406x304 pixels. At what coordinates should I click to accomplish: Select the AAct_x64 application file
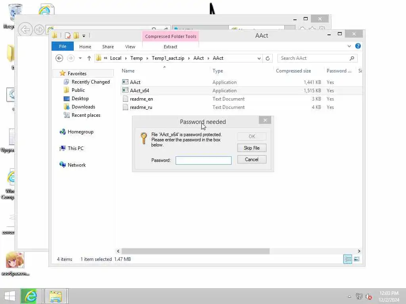[x=140, y=91]
